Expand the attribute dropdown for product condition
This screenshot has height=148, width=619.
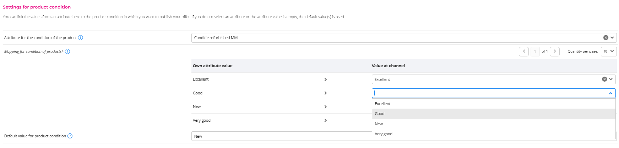click(x=612, y=38)
